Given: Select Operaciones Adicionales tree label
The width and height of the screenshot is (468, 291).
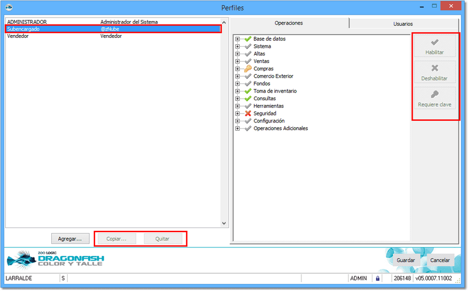Looking at the screenshot, I should (x=281, y=128).
